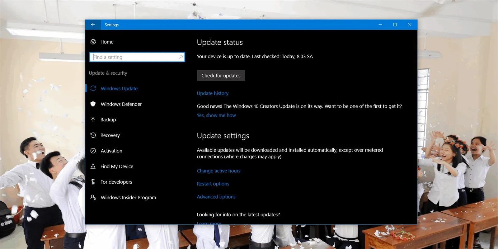Click the back arrow in Settings title bar

93,25
